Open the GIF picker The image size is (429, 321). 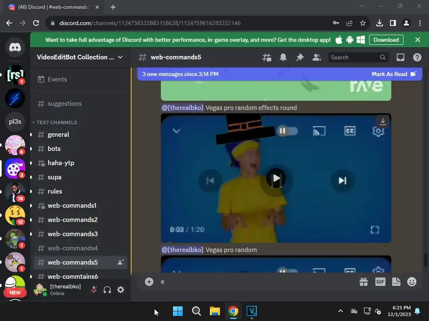point(380,282)
